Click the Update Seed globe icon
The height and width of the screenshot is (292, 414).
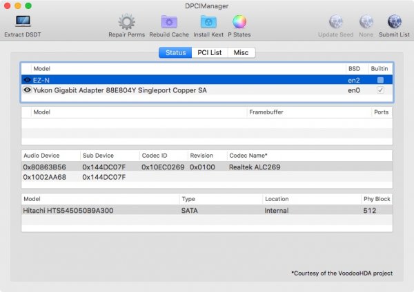(x=335, y=21)
